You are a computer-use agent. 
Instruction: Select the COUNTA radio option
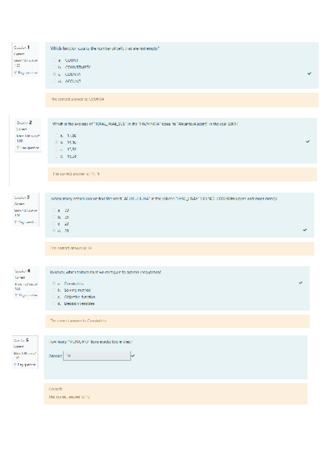pyautogui.click(x=54, y=74)
